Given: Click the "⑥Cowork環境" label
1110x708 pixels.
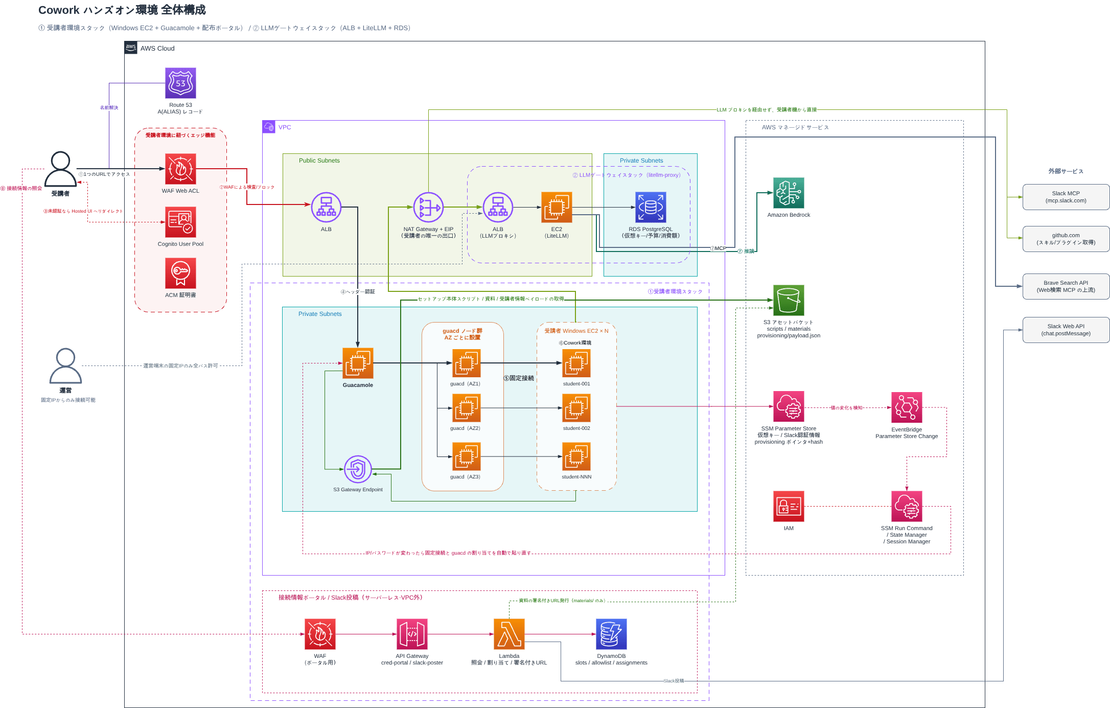Looking at the screenshot, I should pos(575,343).
